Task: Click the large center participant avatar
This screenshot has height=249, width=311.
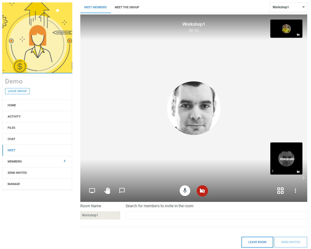Action: tap(194, 108)
